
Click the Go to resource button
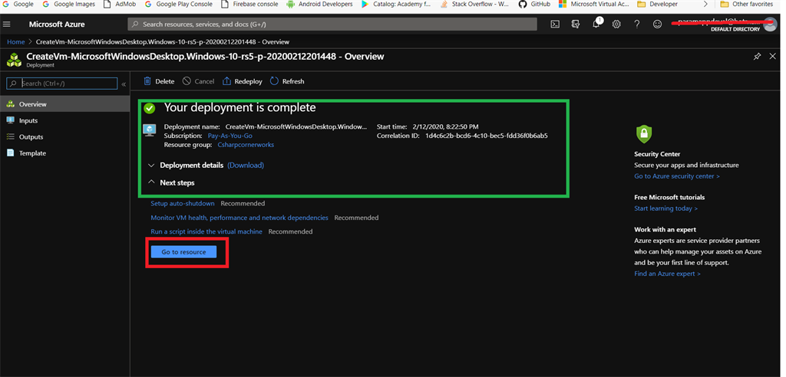(183, 252)
